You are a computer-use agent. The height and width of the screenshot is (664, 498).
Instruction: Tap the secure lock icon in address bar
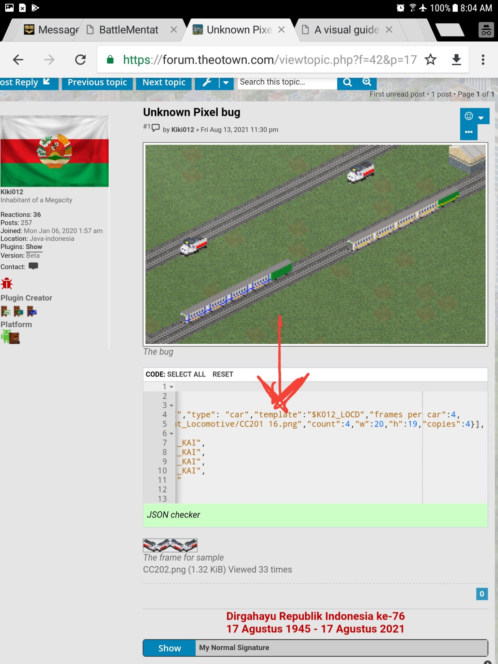(110, 60)
